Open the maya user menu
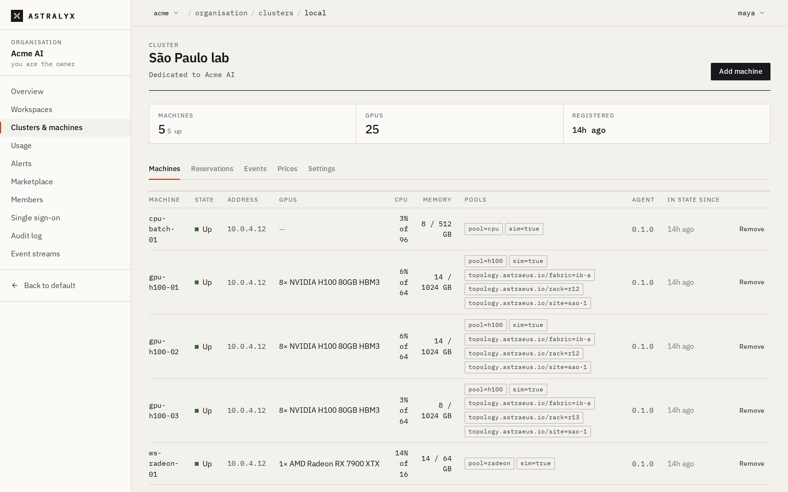 [751, 13]
